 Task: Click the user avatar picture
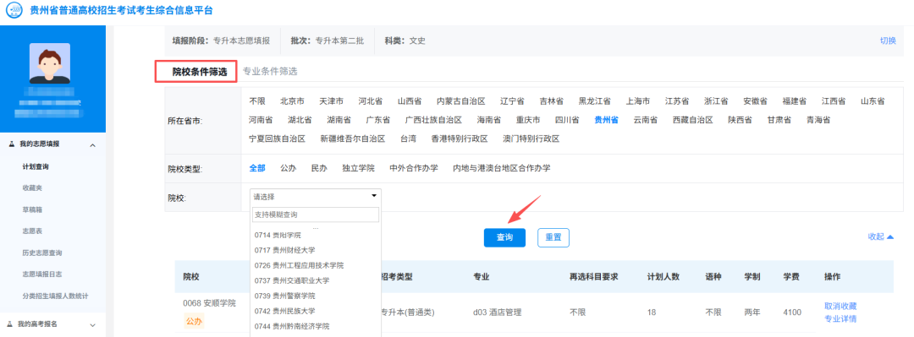pyautogui.click(x=50, y=63)
